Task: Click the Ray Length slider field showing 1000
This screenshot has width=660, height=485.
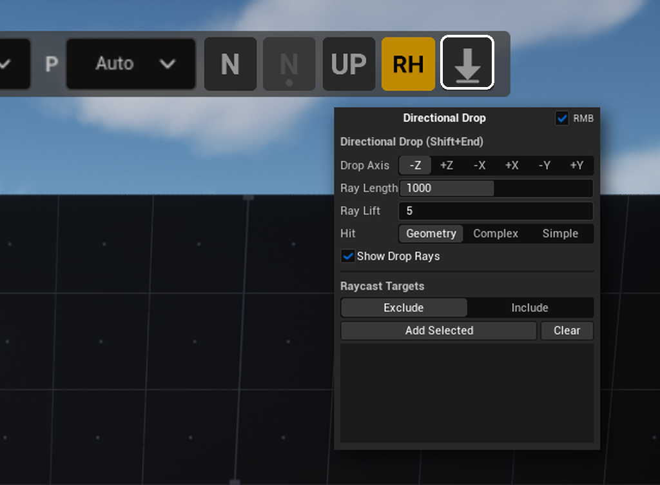Action: pos(496,188)
